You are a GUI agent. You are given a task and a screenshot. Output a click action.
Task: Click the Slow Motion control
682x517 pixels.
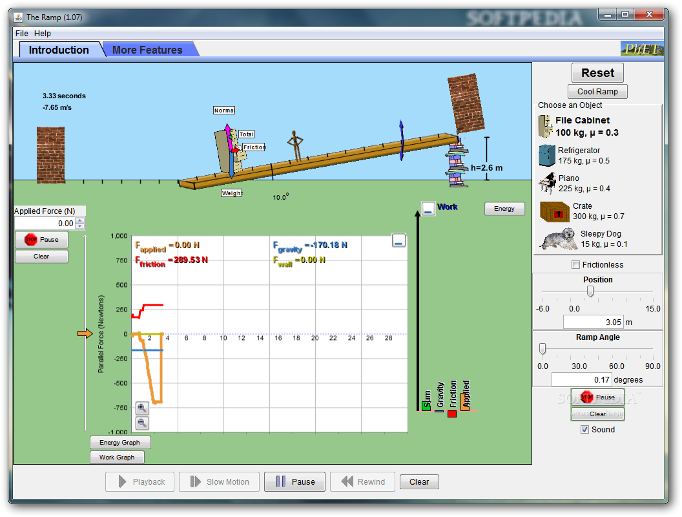[219, 481]
